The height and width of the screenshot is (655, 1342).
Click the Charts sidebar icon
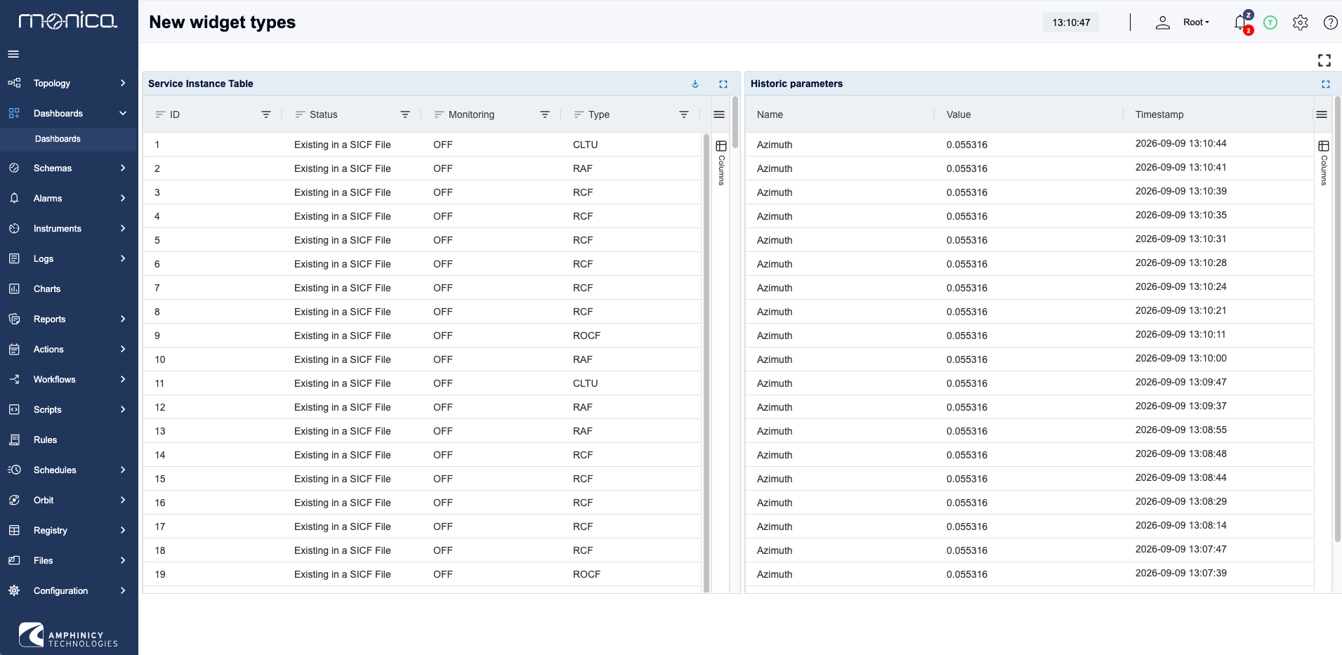pyautogui.click(x=14, y=289)
